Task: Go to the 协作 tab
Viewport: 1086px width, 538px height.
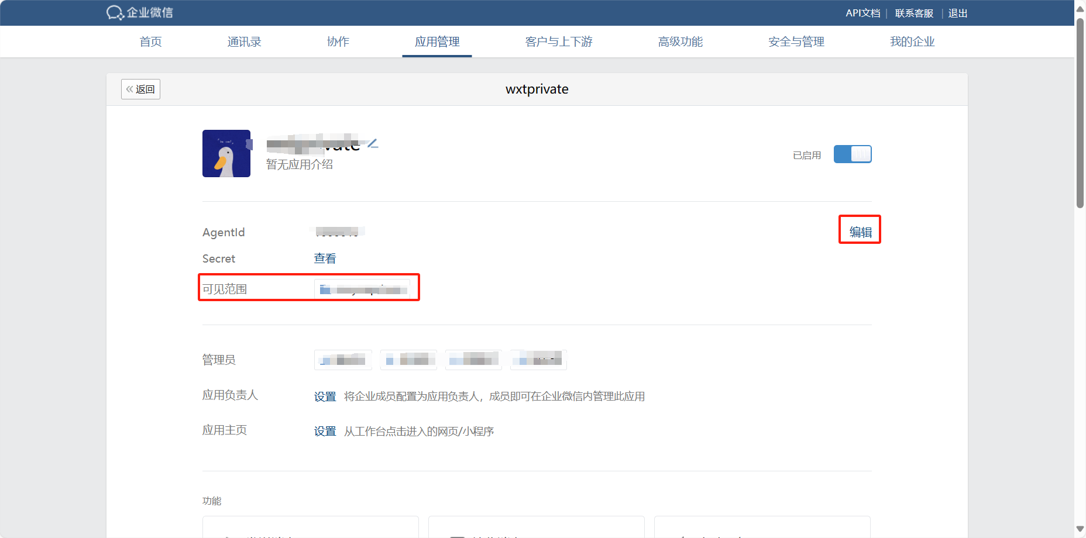Action: pos(338,42)
